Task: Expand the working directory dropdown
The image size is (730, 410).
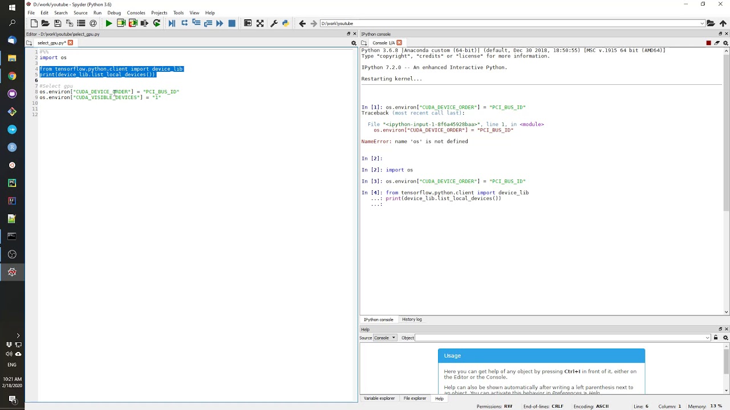Action: pos(702,23)
